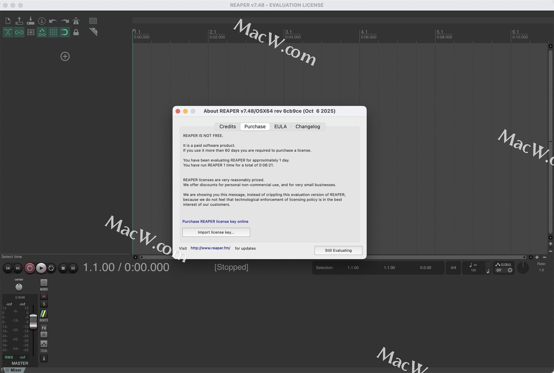Image resolution: width=554 pixels, height=373 pixels.
Task: Switch to the Credits tab
Action: (x=228, y=127)
